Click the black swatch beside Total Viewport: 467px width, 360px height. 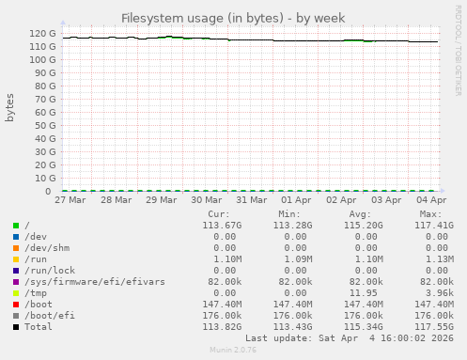(x=16, y=327)
